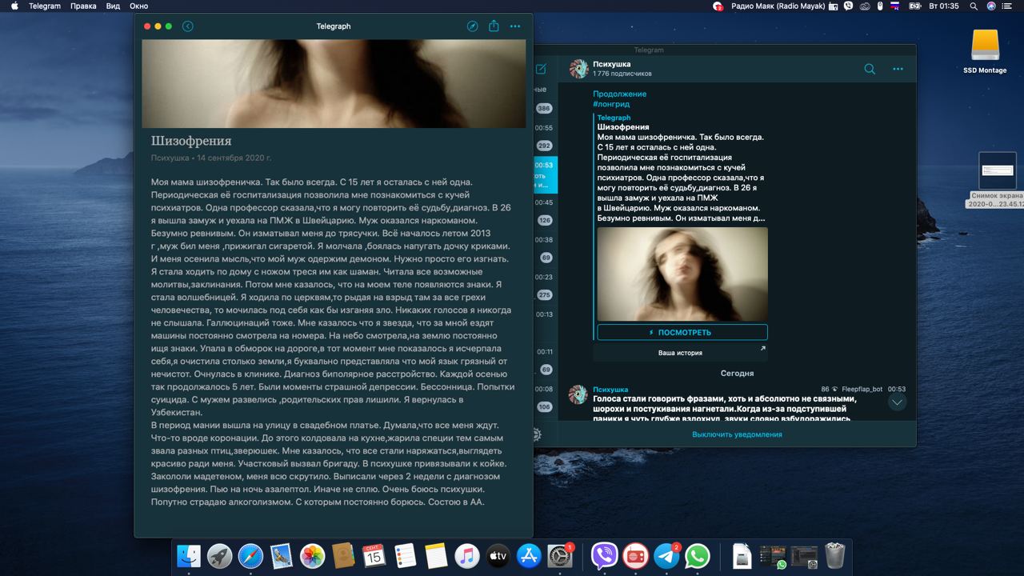Open the clock showing Вт 01:35
The height and width of the screenshot is (576, 1024).
coord(943,6)
